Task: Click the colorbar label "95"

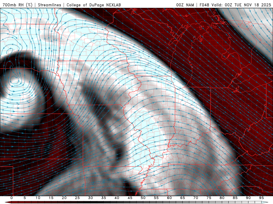Action: tap(261, 198)
